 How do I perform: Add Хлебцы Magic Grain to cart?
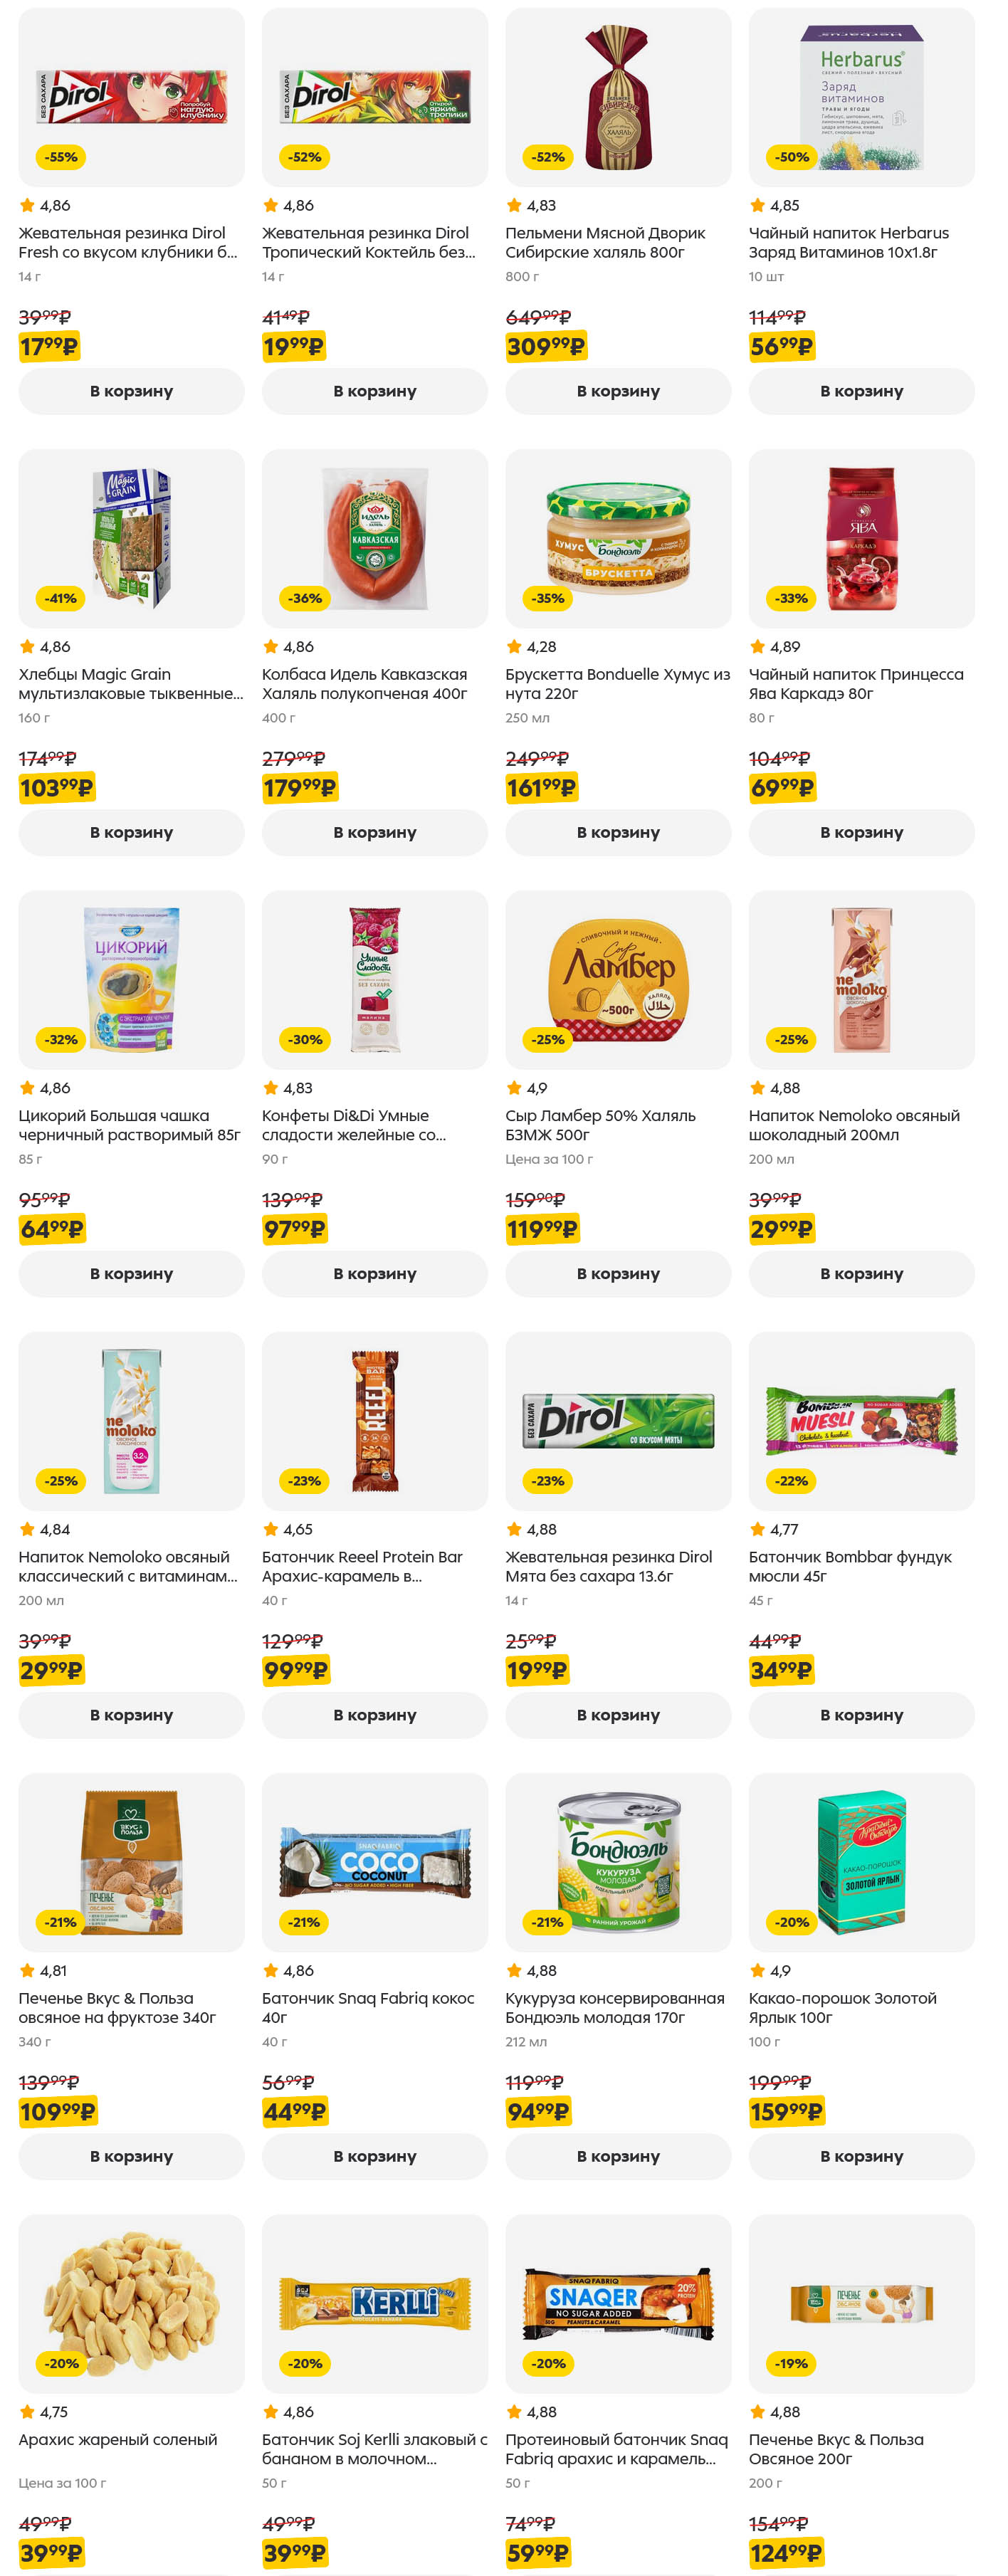[131, 832]
